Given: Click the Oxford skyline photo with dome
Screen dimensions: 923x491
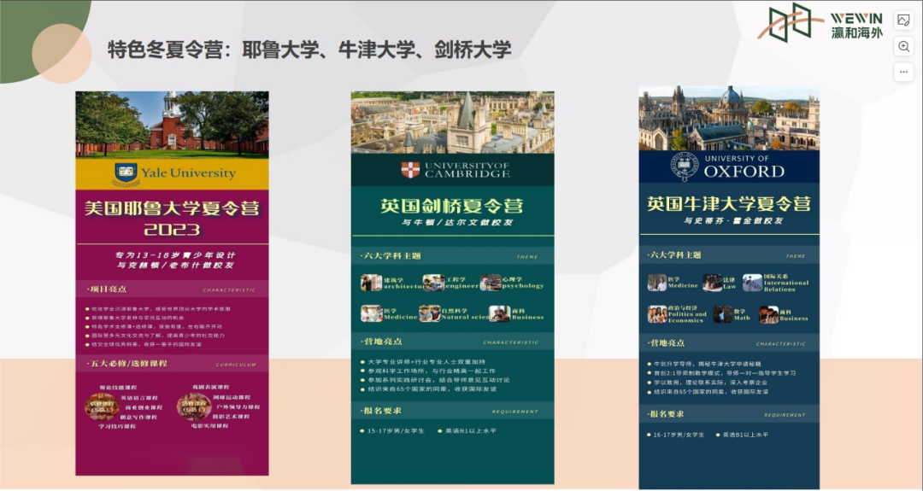Looking at the screenshot, I should pos(729,118).
